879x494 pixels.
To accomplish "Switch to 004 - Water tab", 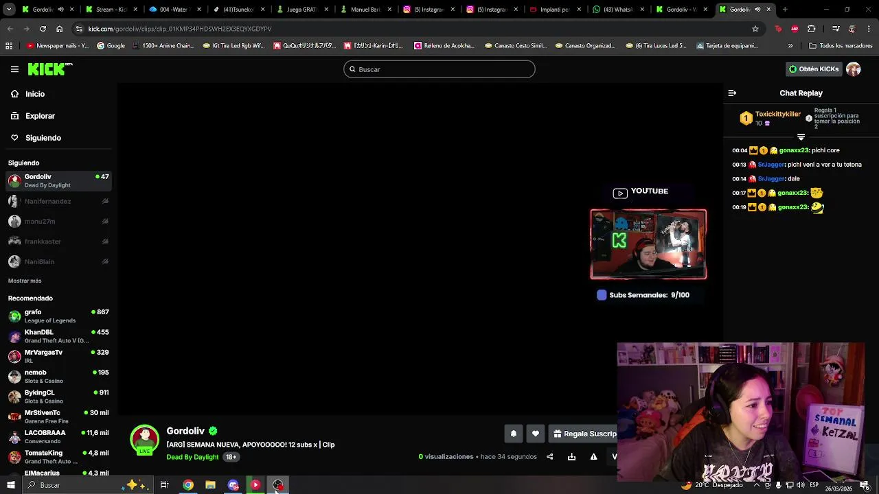I will point(172,10).
